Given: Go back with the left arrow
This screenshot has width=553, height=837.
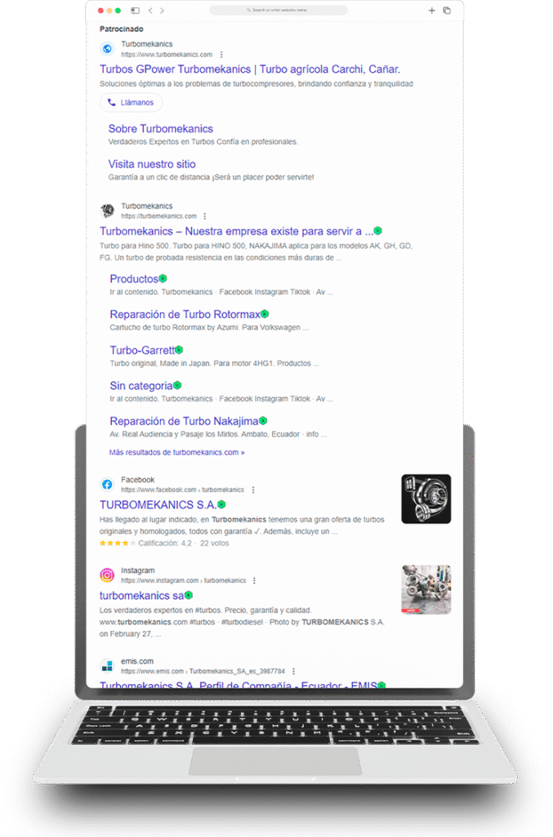Looking at the screenshot, I should [150, 10].
